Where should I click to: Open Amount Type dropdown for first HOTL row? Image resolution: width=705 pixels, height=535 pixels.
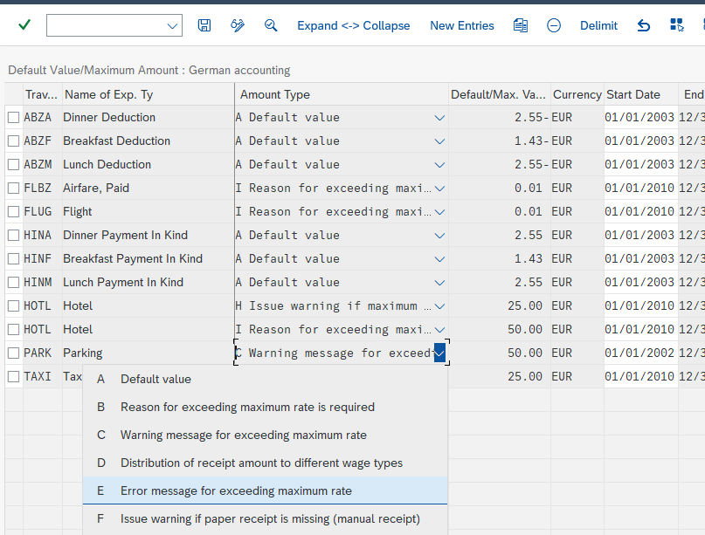click(x=439, y=306)
